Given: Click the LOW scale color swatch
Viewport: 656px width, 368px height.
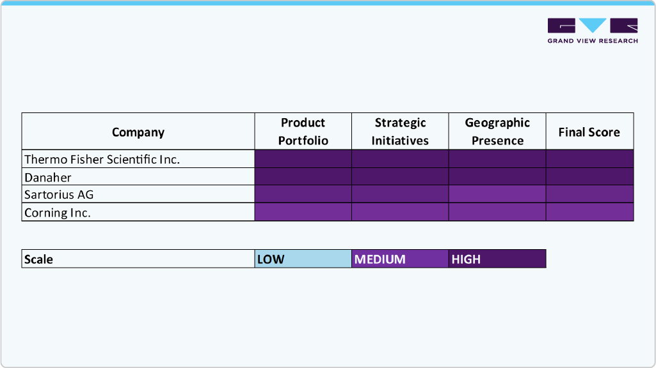Looking at the screenshot, I should [x=303, y=259].
